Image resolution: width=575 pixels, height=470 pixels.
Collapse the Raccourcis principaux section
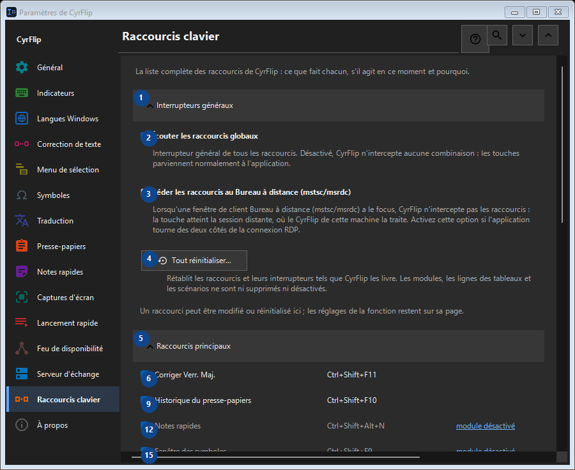click(x=338, y=345)
